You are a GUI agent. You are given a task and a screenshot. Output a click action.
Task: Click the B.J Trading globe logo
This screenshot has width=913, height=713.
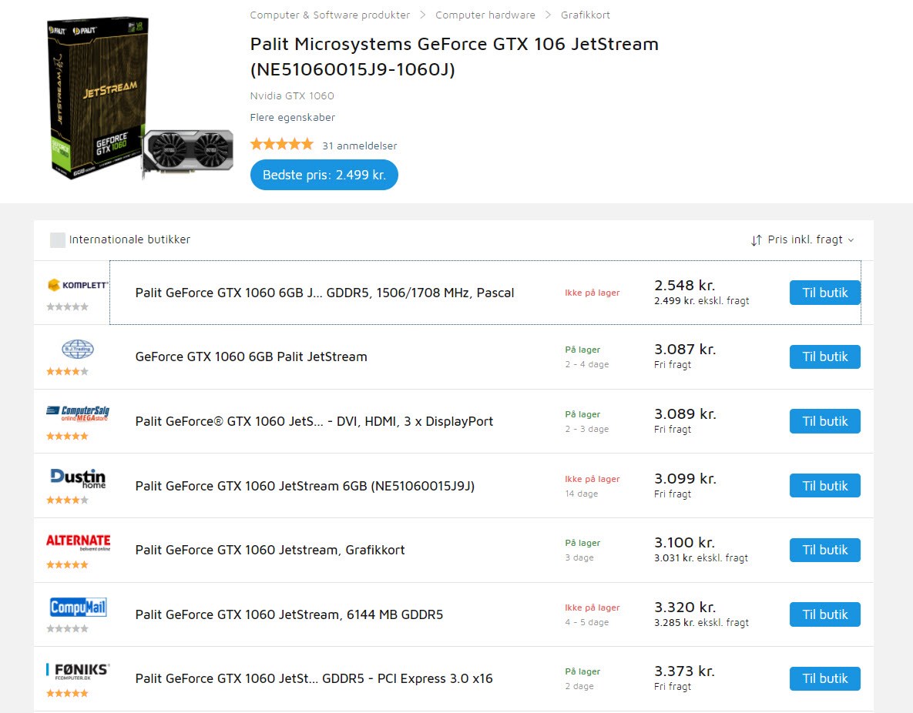tap(77, 350)
